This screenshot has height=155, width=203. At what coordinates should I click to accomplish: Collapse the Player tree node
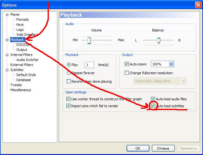7,14
